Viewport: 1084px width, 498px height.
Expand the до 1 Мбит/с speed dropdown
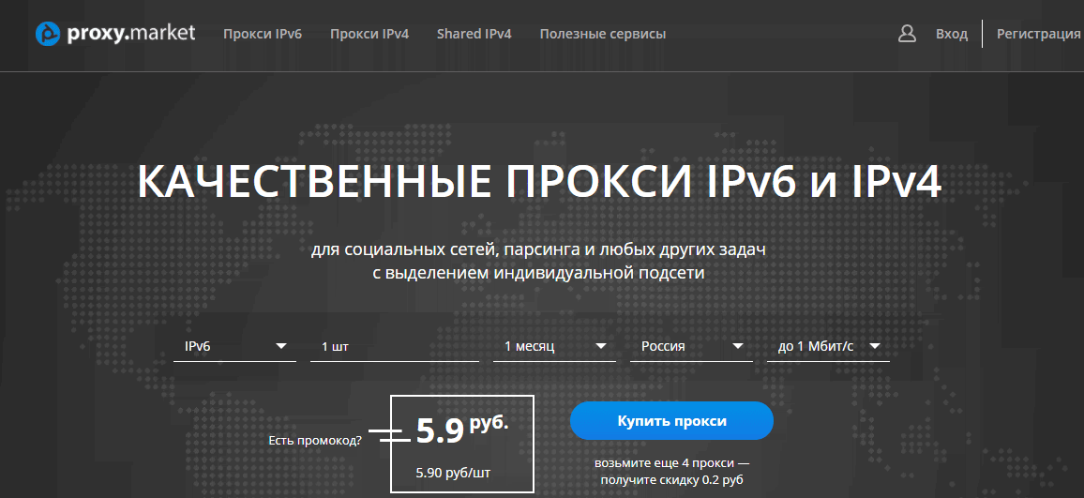click(x=828, y=346)
